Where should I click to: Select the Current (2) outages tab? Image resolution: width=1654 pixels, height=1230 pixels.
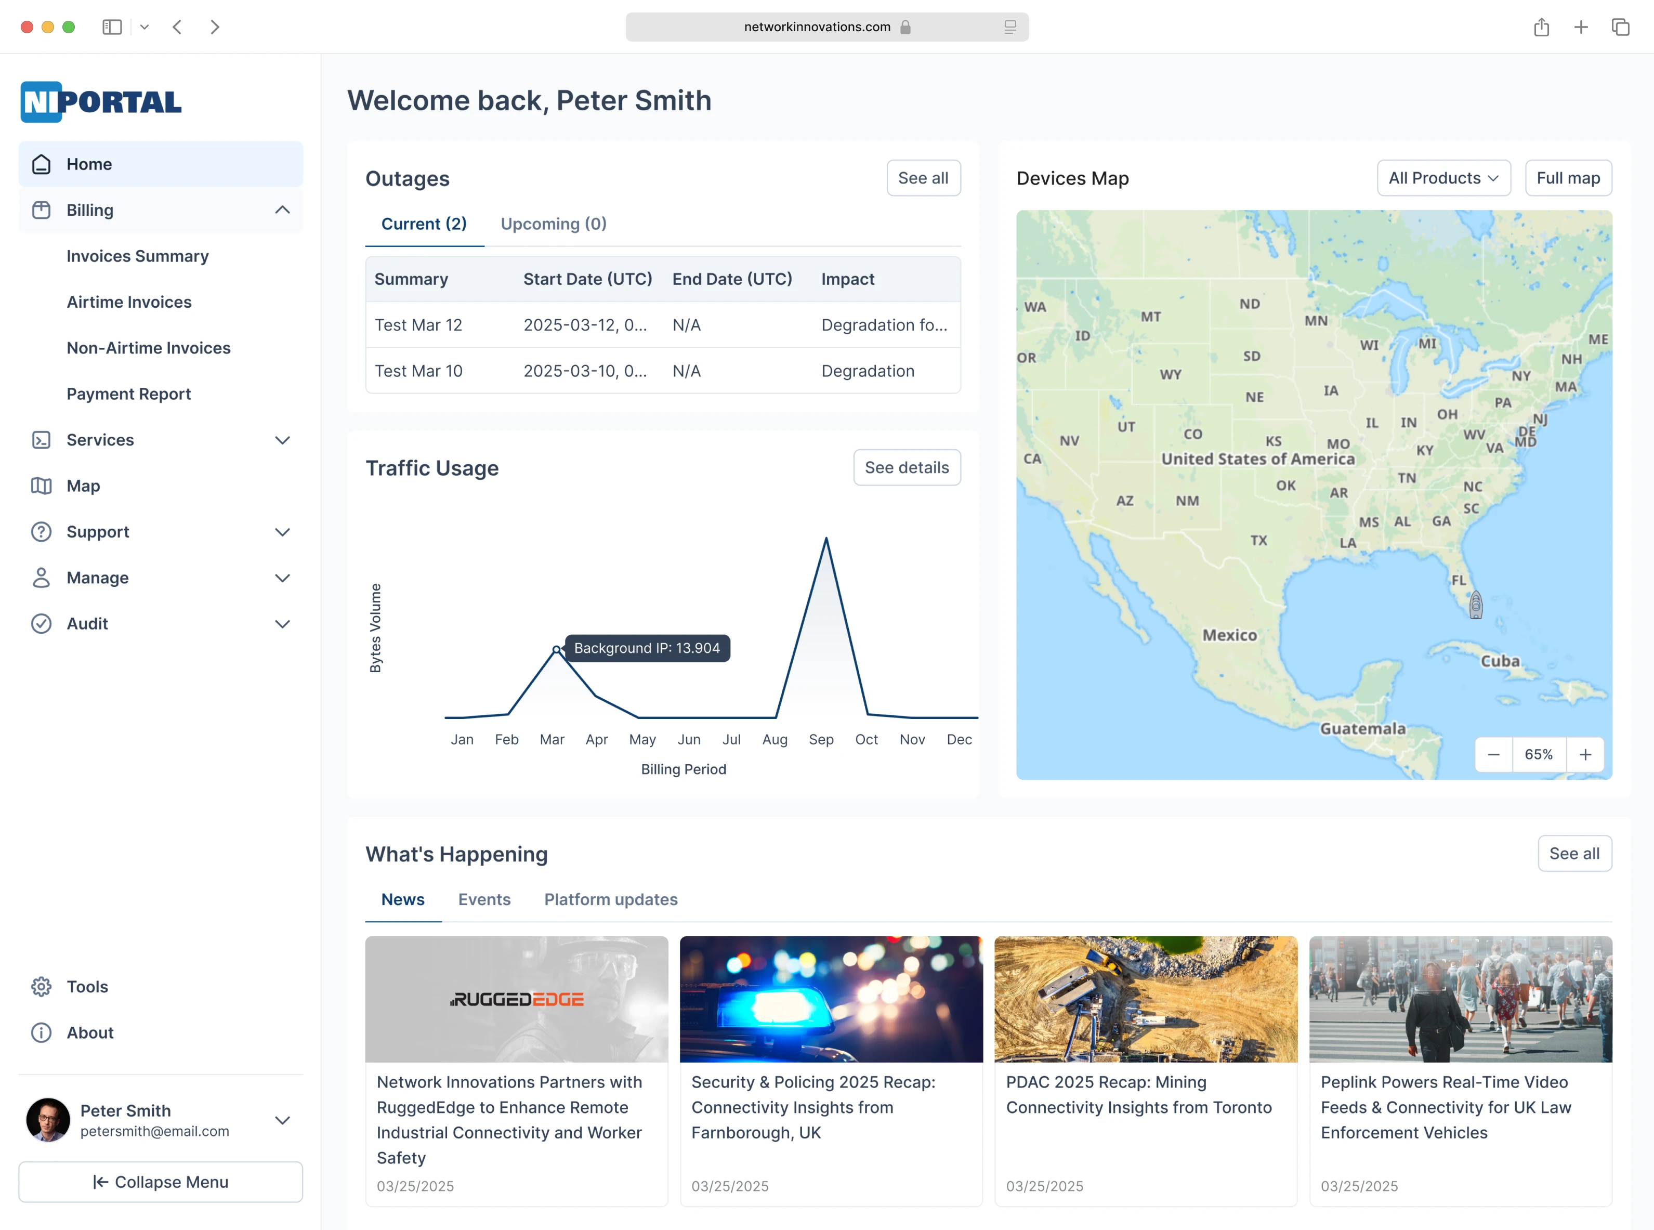424,224
